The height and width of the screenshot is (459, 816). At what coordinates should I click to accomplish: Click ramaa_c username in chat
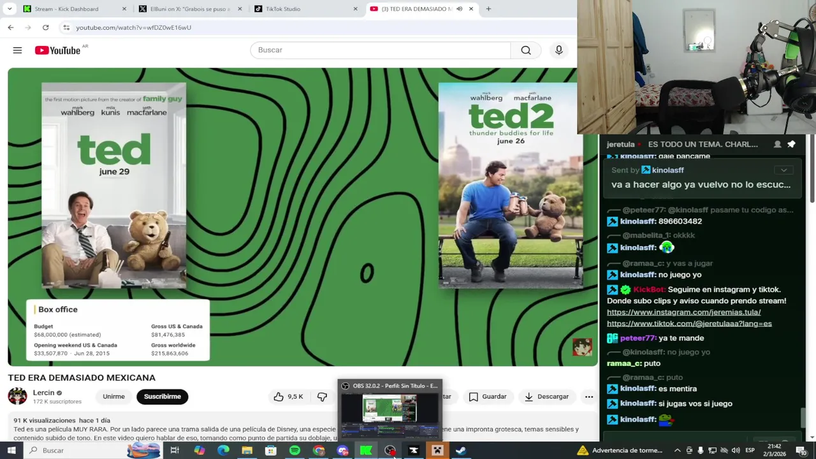click(x=623, y=363)
